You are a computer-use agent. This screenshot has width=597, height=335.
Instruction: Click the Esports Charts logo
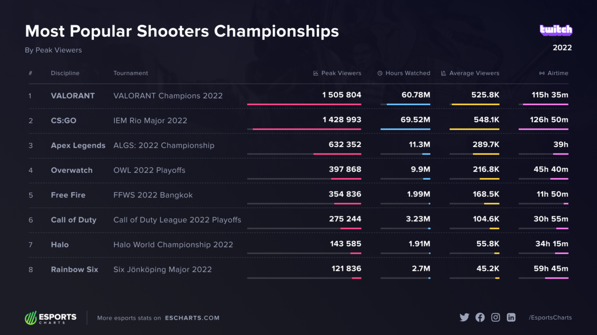[x=51, y=318]
